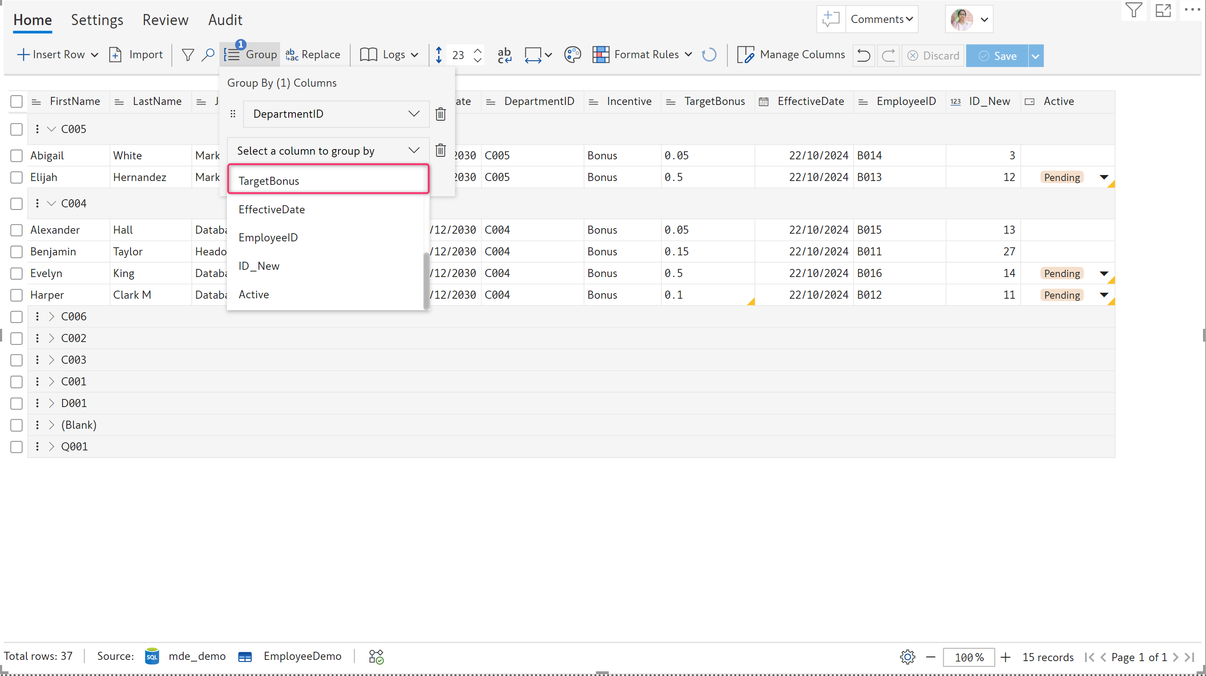1206x676 pixels.
Task: Click the settings gear in status bar
Action: click(x=907, y=657)
